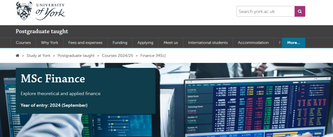Click 'Year of entry: 2024 (September)' text
Image resolution: width=333 pixels, height=137 pixels.
tap(54, 105)
